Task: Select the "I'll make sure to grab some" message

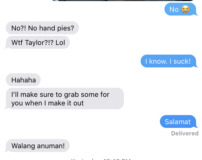Action: (65, 98)
